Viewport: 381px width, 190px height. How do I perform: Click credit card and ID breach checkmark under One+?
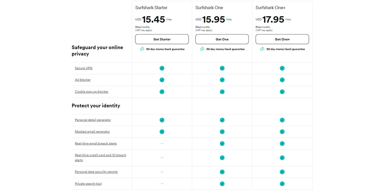click(282, 158)
